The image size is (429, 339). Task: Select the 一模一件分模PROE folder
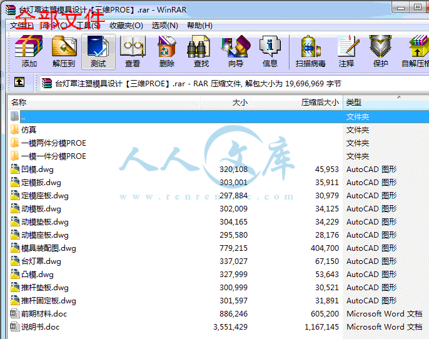click(x=54, y=156)
